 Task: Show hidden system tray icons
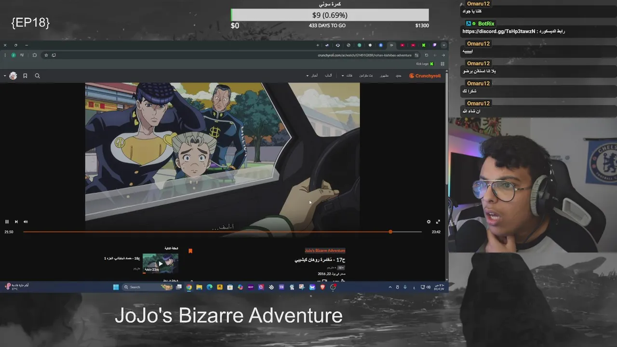click(x=390, y=287)
